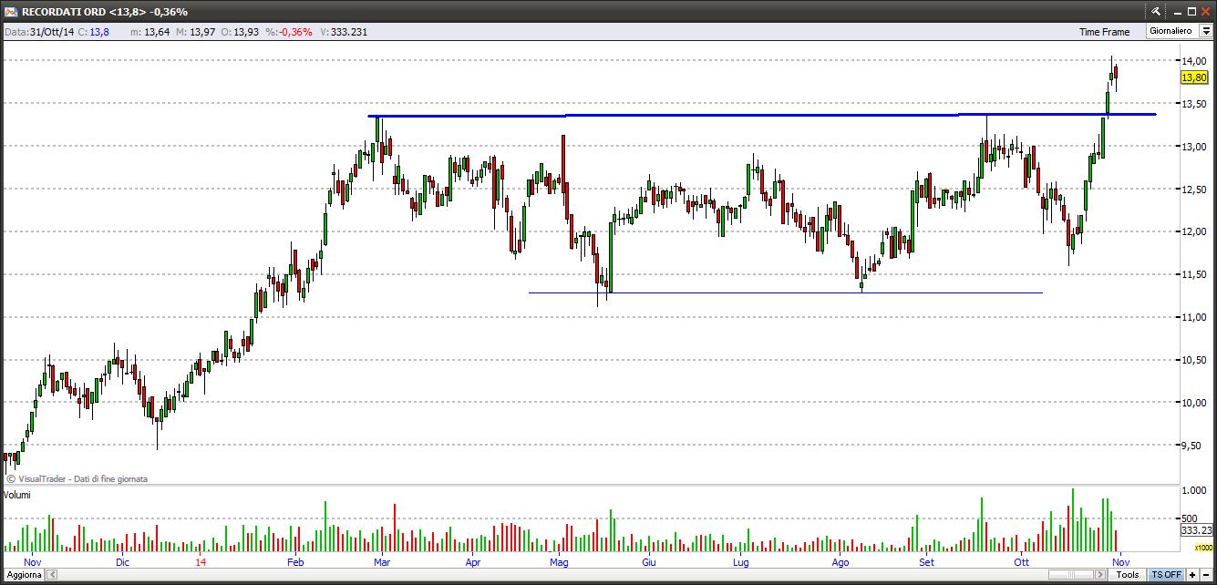Click the 'O: 13,93' opening price readout
Screen dimensions: 1217x585
(x=240, y=32)
